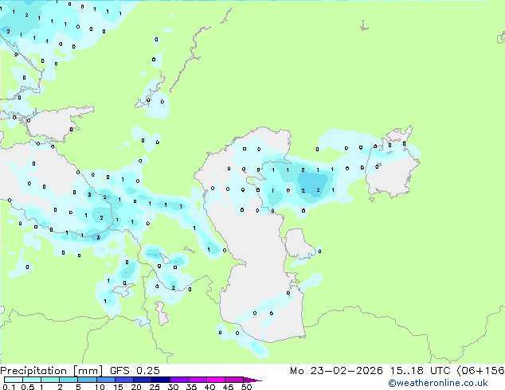Click the 'Precipitation [mm]' map title

[x=52, y=371]
